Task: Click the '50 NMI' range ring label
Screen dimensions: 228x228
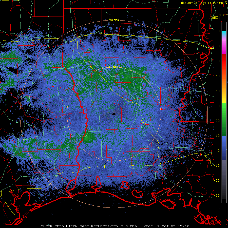Action: pyautogui.click(x=114, y=67)
